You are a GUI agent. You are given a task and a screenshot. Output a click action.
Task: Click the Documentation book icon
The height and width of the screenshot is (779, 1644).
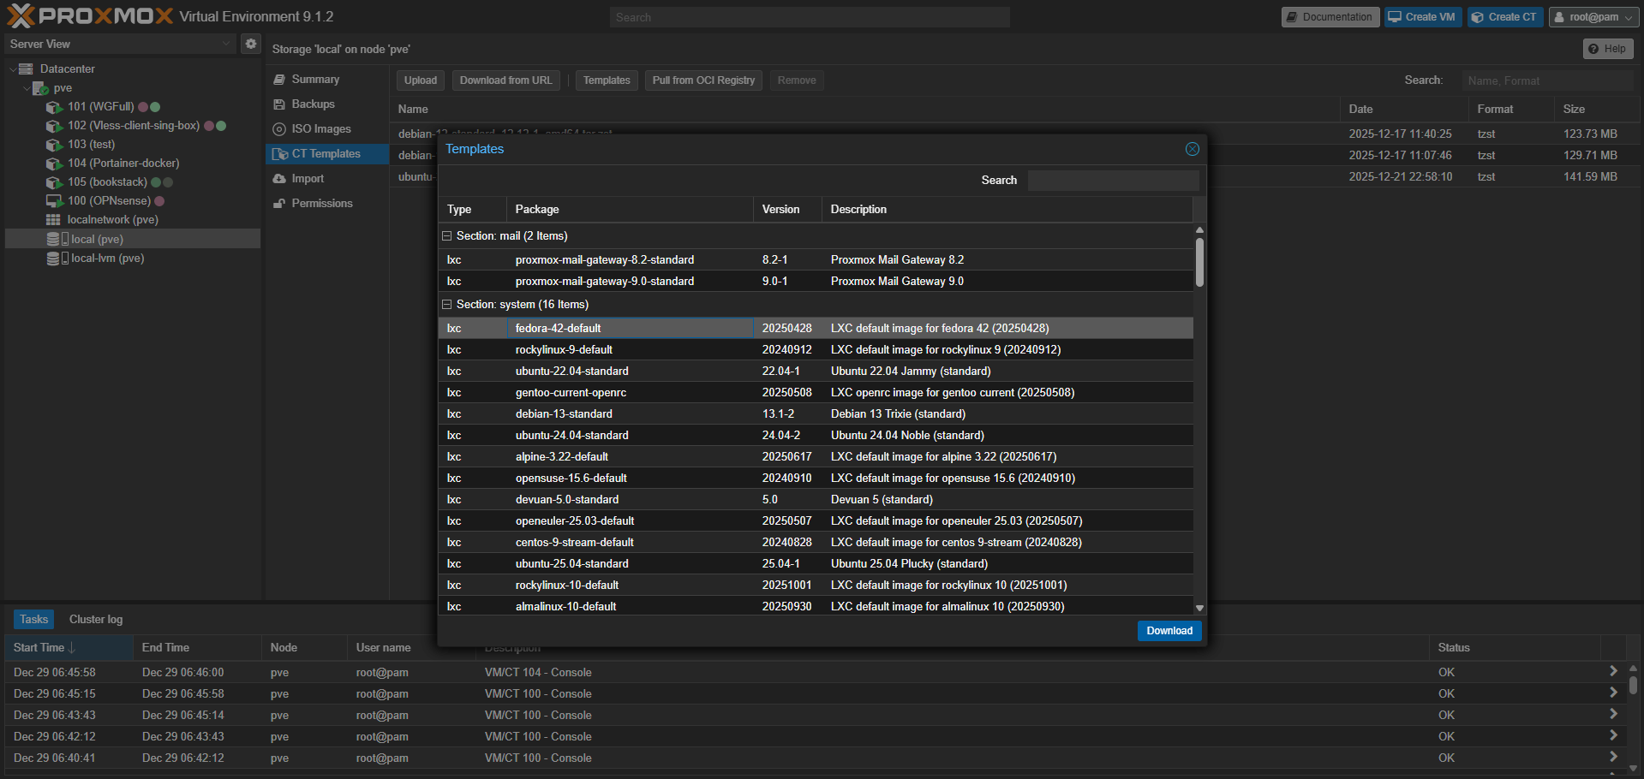[1292, 17]
